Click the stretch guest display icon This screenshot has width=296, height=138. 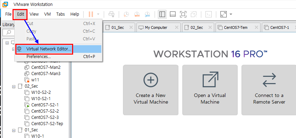(224, 14)
